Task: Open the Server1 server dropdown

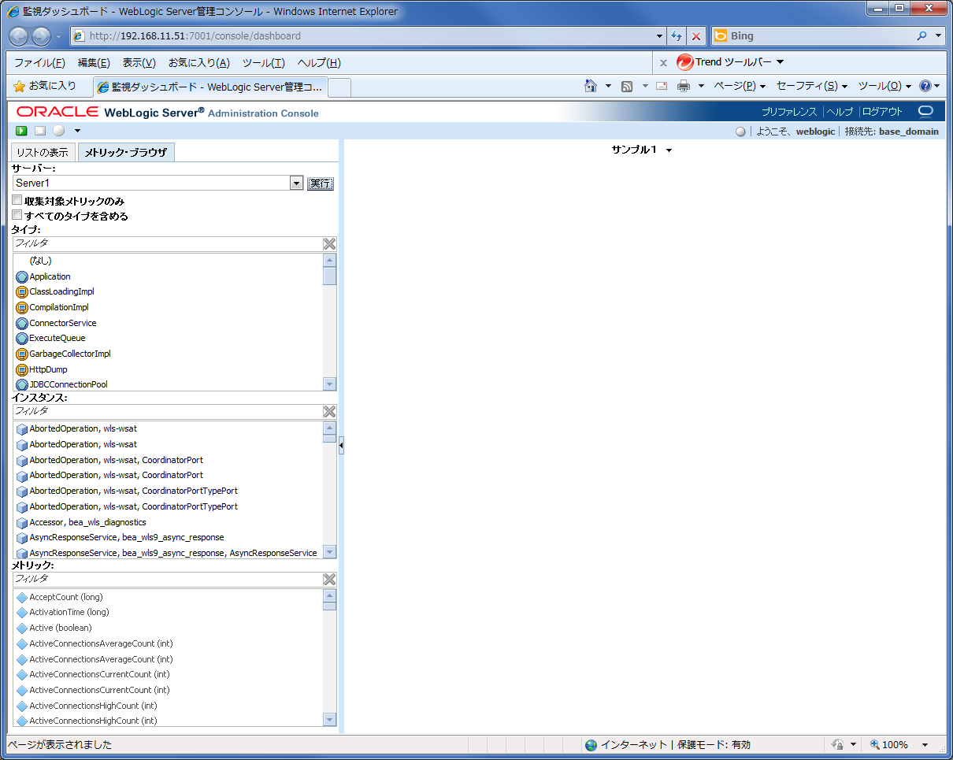Action: (296, 184)
